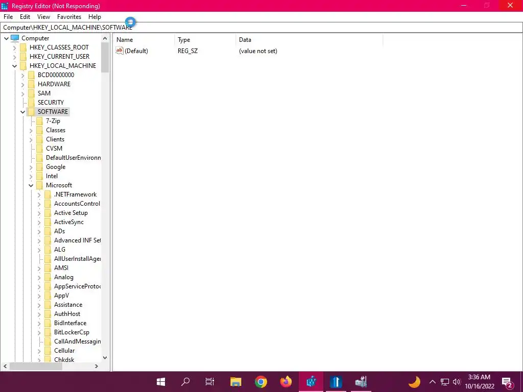Launch Google Chrome from taskbar
Viewport: 523px width, 392px height.
(261, 382)
